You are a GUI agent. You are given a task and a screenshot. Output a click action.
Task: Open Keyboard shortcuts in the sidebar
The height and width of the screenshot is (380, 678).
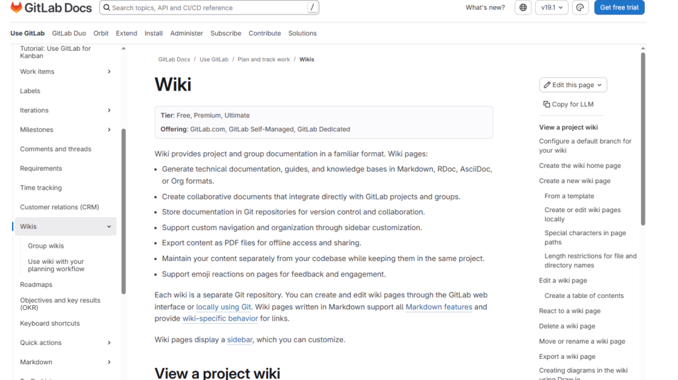pos(50,323)
